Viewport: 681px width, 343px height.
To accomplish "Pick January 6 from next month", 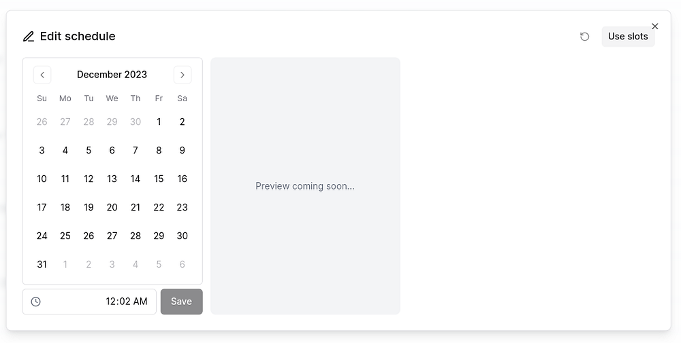I will click(182, 264).
